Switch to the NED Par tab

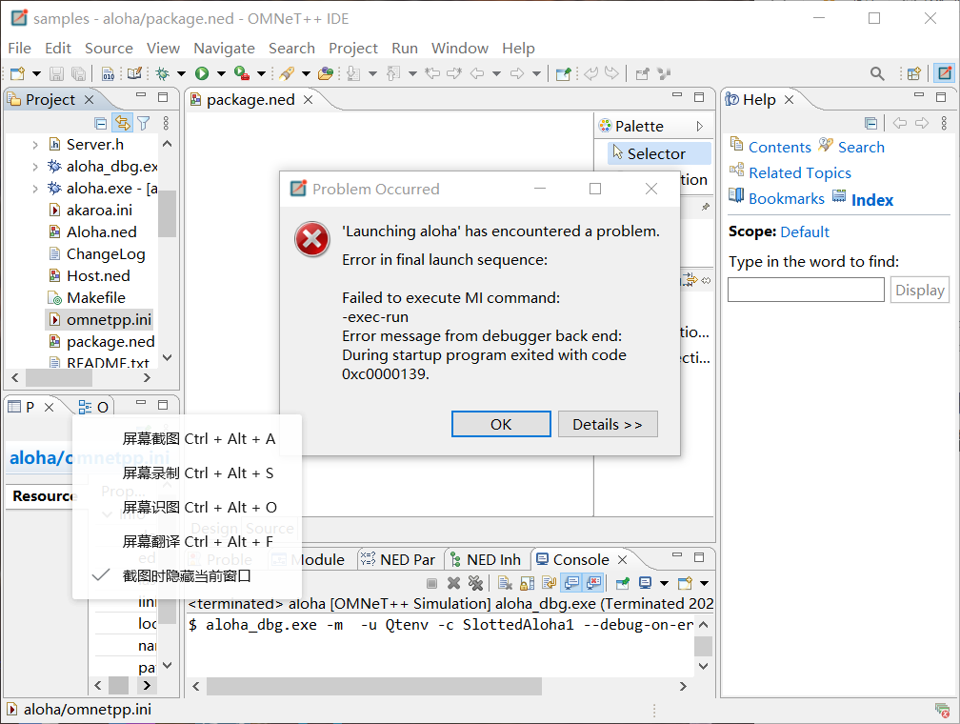point(398,559)
